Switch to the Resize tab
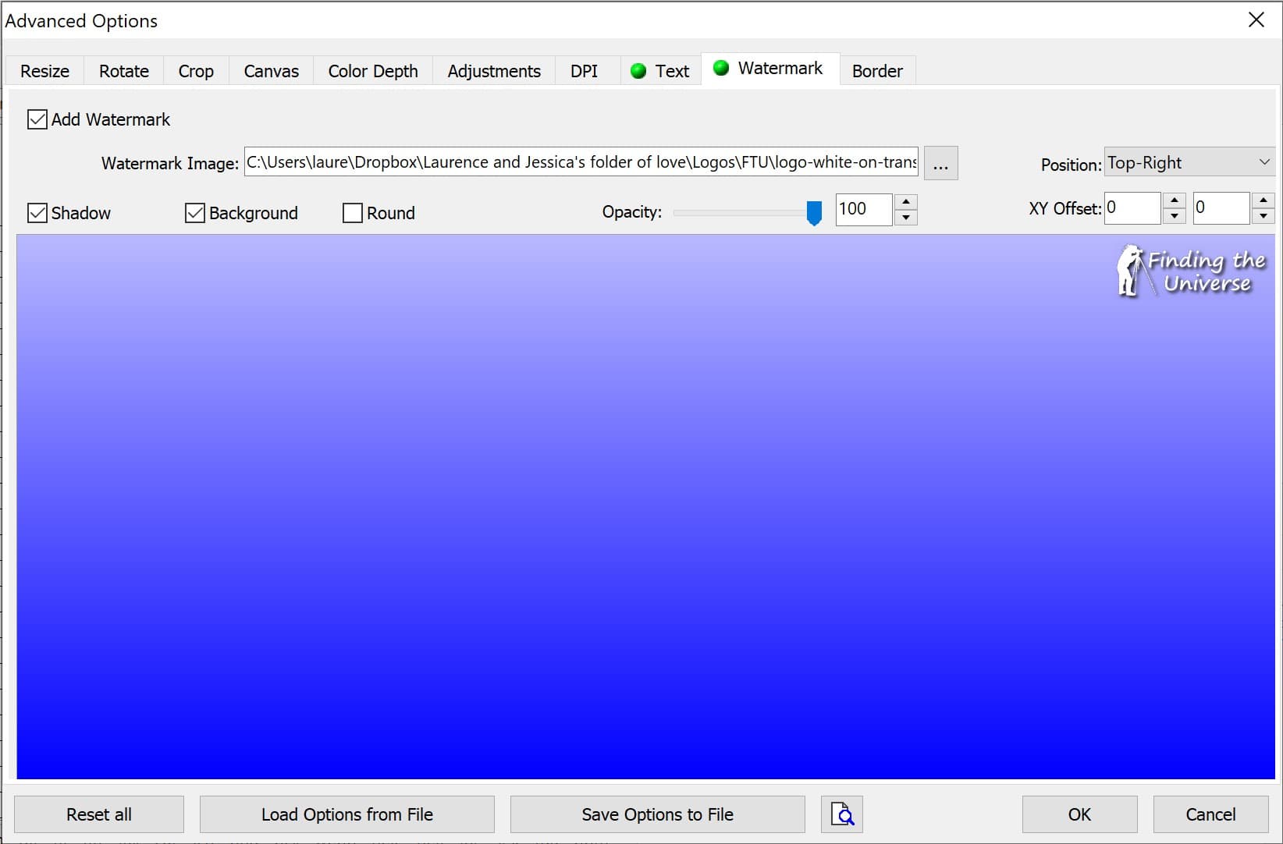Screen dimensions: 1283x844 pos(44,71)
